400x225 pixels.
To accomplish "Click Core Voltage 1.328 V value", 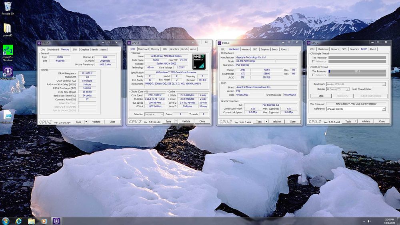I will tap(180, 67).
